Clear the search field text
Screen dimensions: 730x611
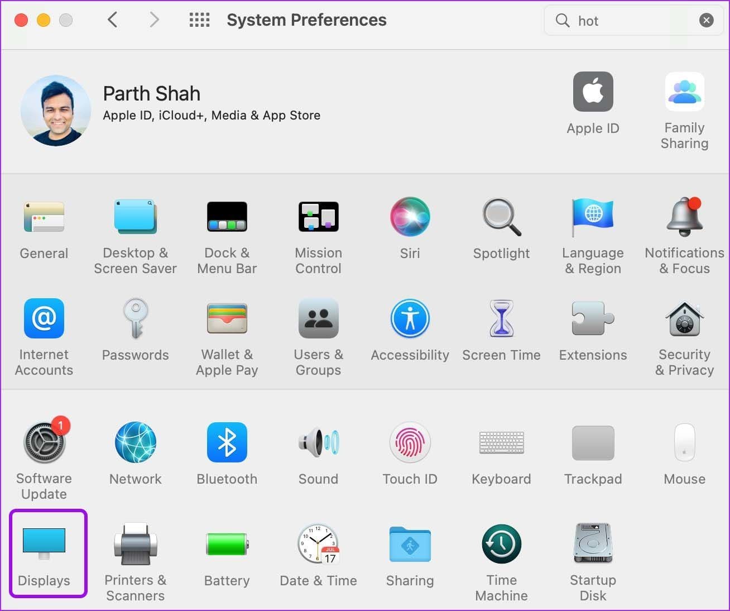(707, 21)
